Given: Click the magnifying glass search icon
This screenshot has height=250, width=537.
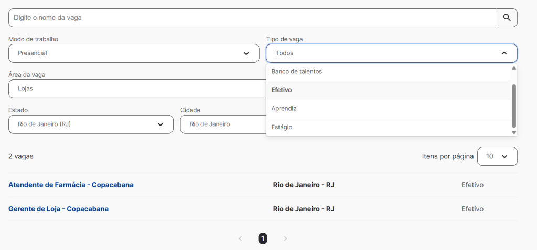Looking at the screenshot, I should [507, 18].
